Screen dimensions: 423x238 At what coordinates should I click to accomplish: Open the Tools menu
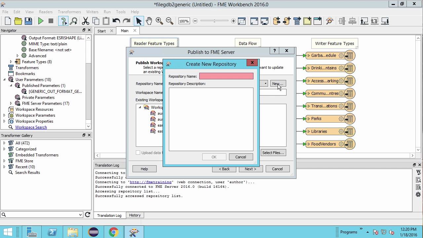[x=121, y=12]
